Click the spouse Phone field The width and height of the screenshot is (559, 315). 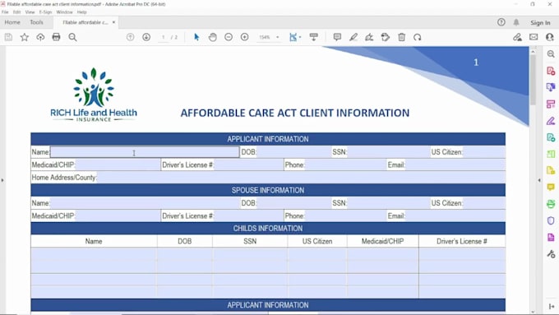coord(345,215)
